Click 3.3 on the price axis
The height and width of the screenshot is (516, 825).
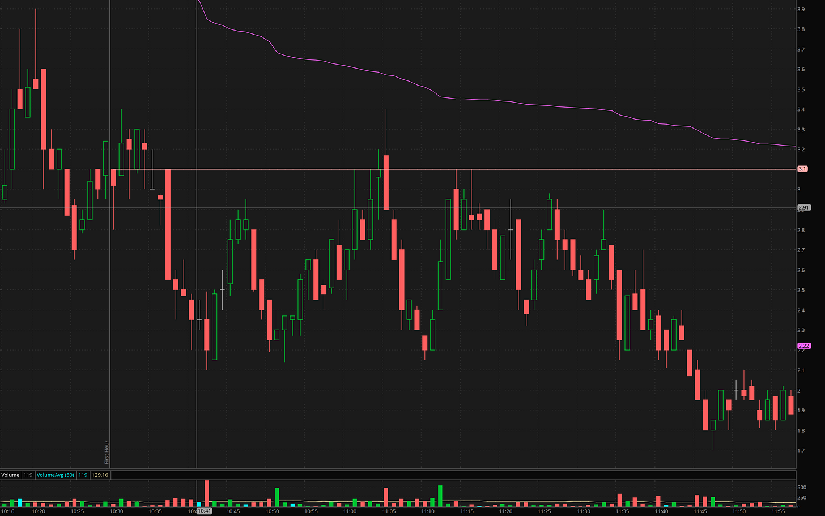801,130
